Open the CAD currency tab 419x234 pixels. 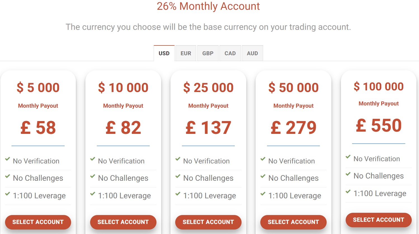tap(230, 53)
